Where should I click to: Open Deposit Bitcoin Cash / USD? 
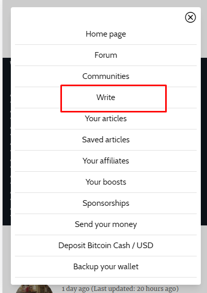pyautogui.click(x=106, y=246)
